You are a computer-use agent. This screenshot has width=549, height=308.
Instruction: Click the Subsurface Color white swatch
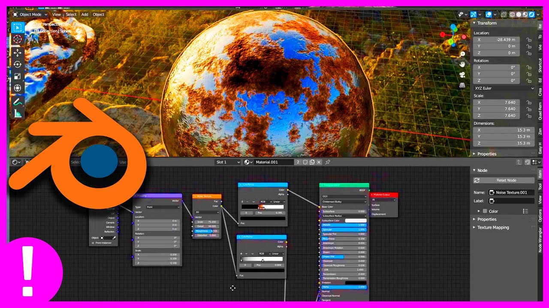click(x=356, y=220)
